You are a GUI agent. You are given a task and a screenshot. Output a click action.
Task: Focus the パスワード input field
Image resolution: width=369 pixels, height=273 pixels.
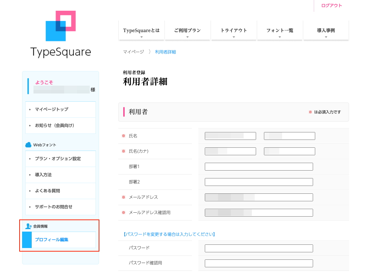259,248
